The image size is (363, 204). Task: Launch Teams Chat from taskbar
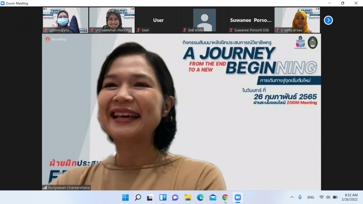click(175, 197)
